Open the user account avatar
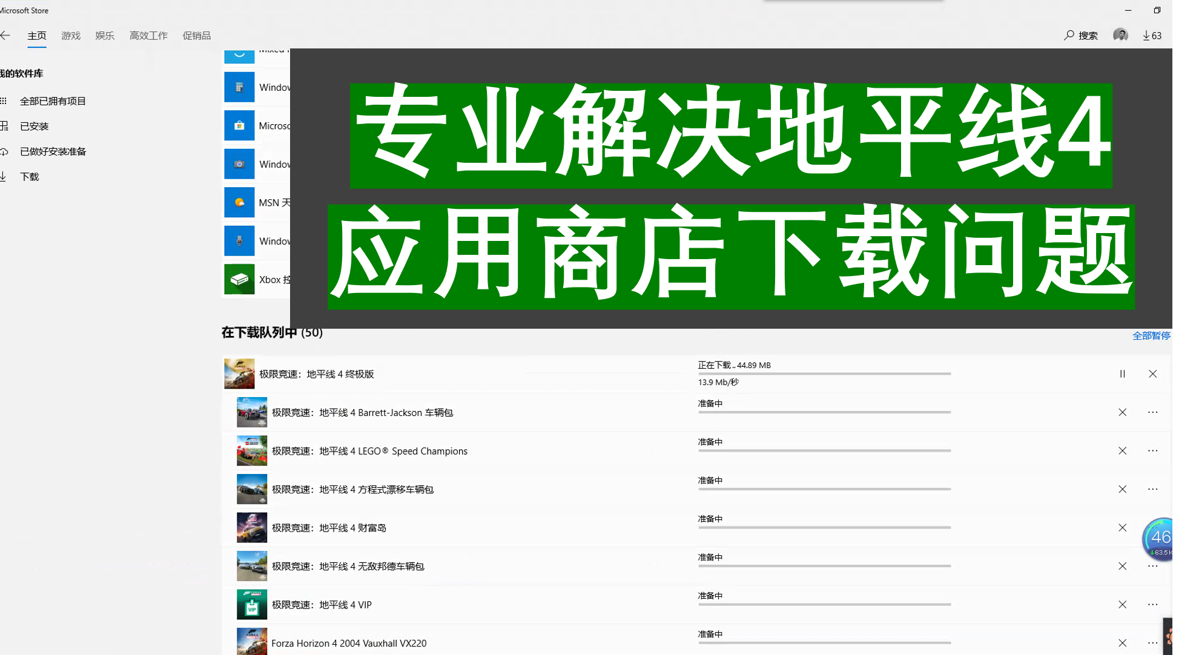This screenshot has width=1196, height=655. click(1120, 35)
